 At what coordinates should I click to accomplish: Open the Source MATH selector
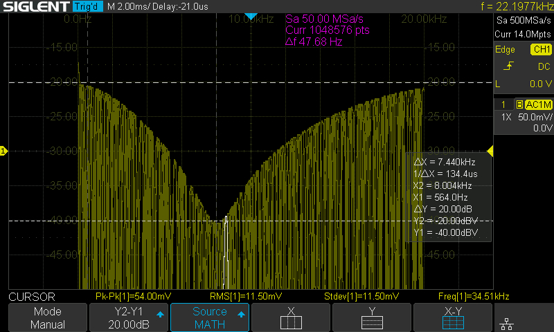coord(209,317)
